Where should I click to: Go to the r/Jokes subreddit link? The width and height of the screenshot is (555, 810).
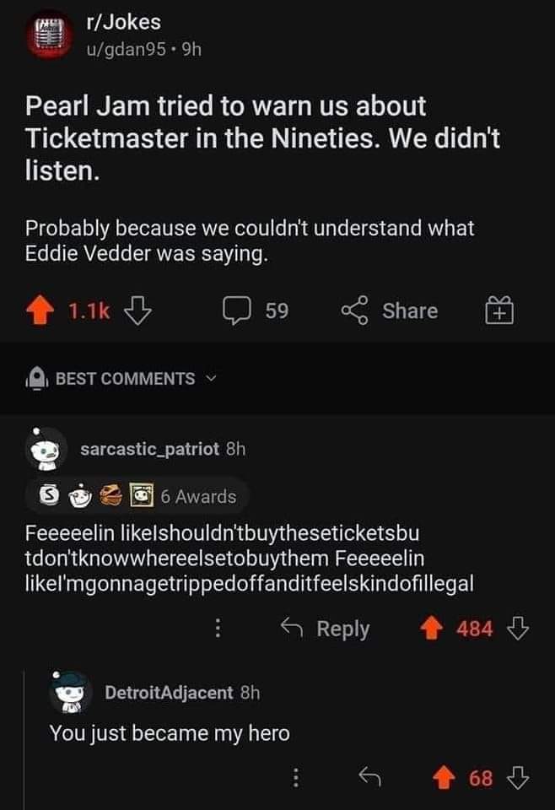[123, 23]
